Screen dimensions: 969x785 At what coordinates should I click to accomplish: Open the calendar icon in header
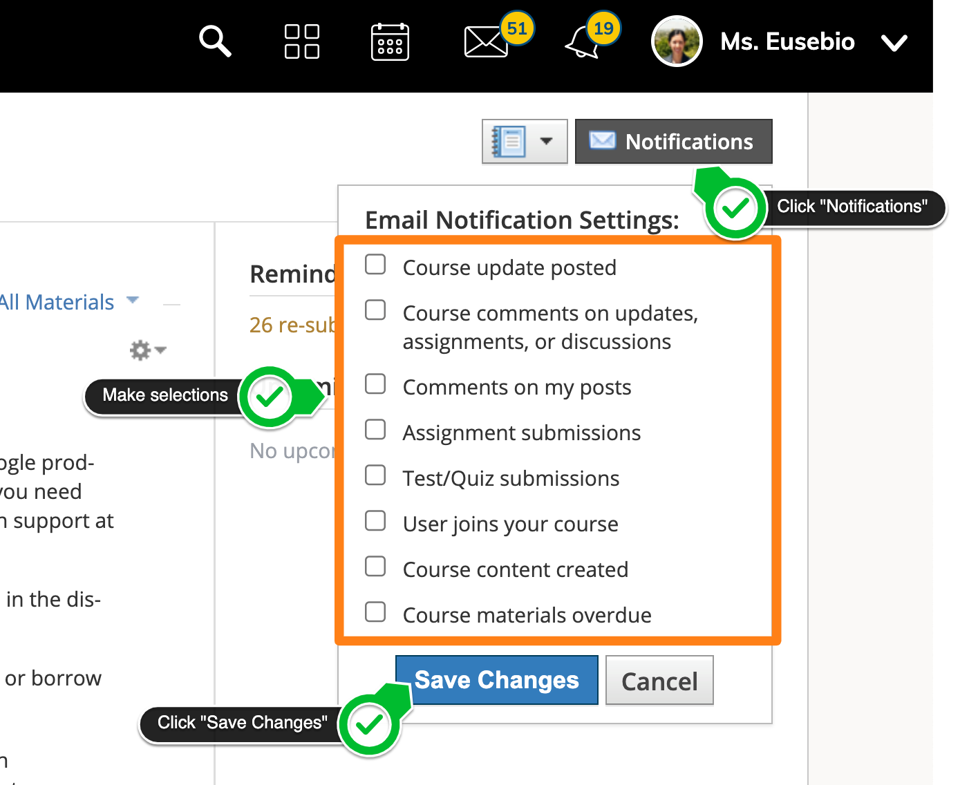point(390,42)
